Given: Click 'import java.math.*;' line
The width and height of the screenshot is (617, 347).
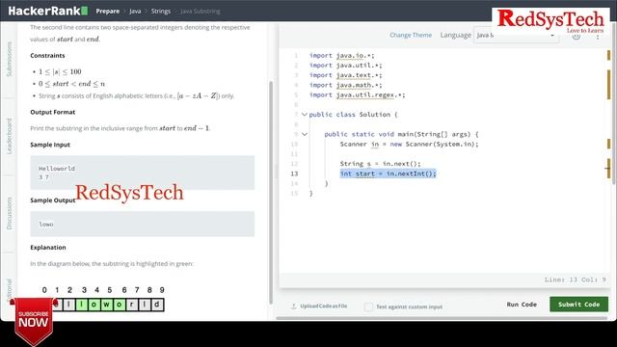Looking at the screenshot, I should click(x=345, y=85).
